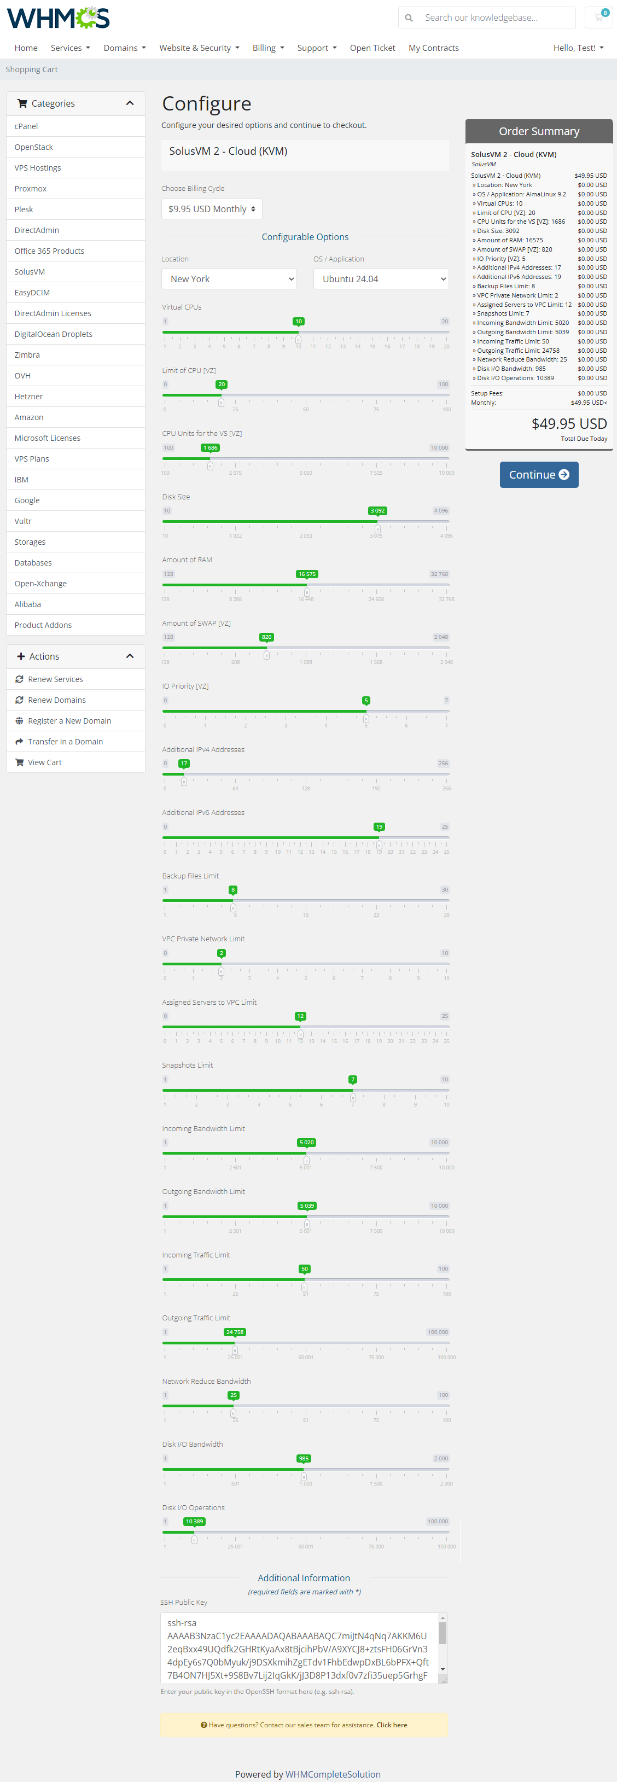The width and height of the screenshot is (617, 1782).
Task: Click the search magnifier icon
Action: coord(408,18)
